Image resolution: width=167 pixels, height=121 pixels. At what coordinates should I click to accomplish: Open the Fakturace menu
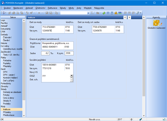52,8
